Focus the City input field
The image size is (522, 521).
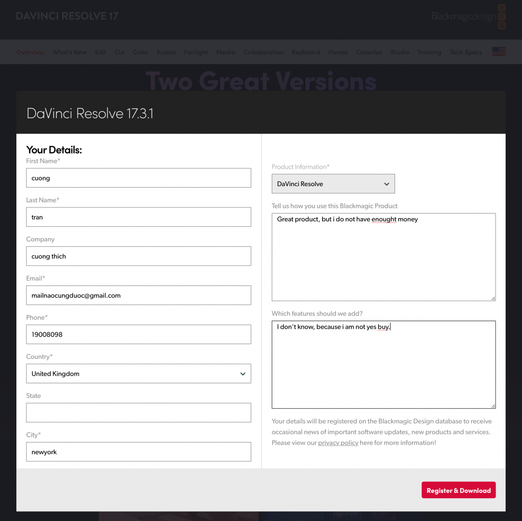point(138,452)
